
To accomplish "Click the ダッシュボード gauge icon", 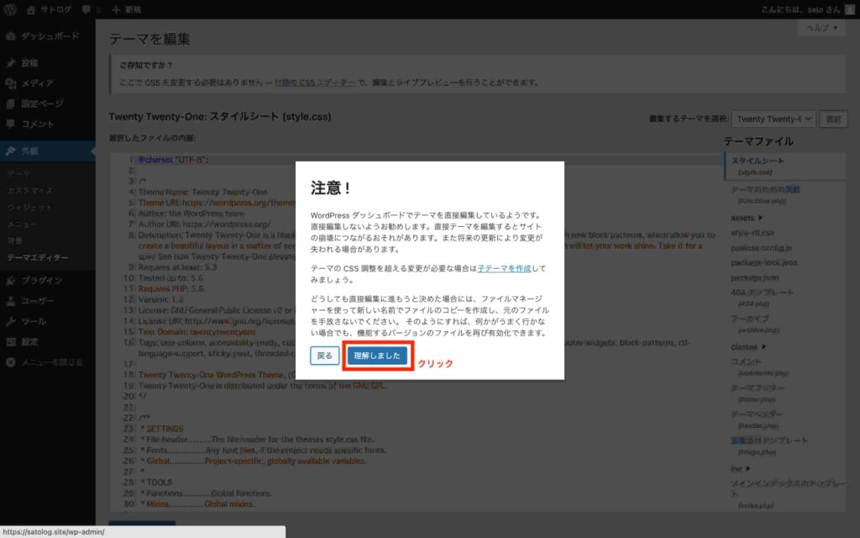I will (x=10, y=36).
